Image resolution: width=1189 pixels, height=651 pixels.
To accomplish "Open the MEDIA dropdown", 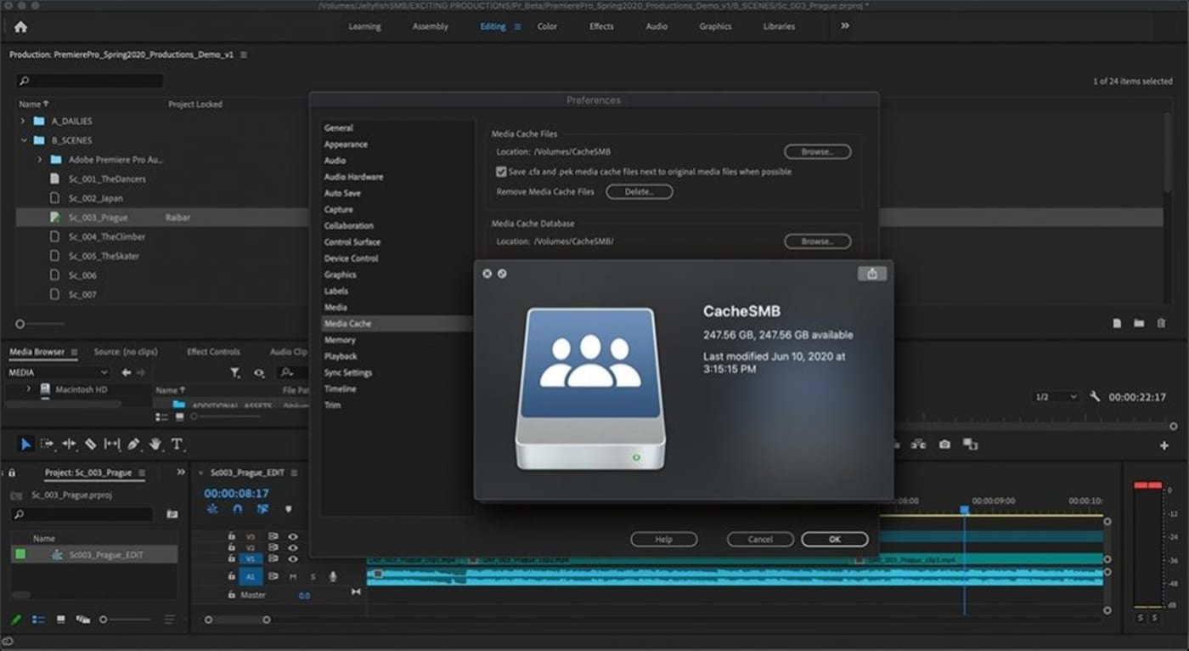I will coord(59,372).
